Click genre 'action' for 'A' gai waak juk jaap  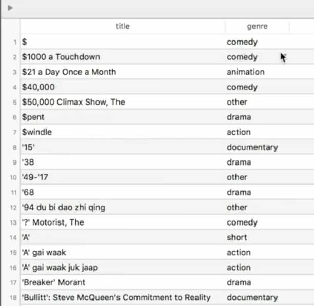[x=239, y=268]
